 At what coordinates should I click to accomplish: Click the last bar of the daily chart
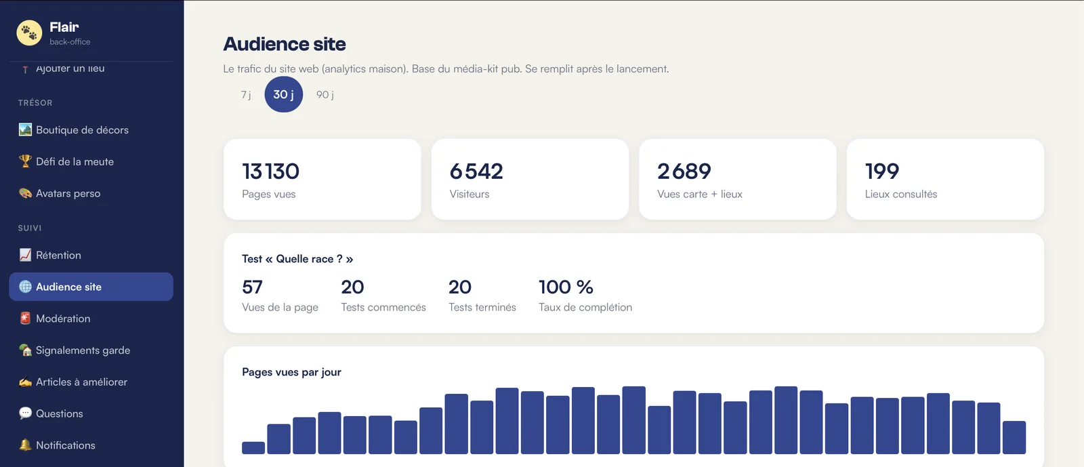point(1014,437)
